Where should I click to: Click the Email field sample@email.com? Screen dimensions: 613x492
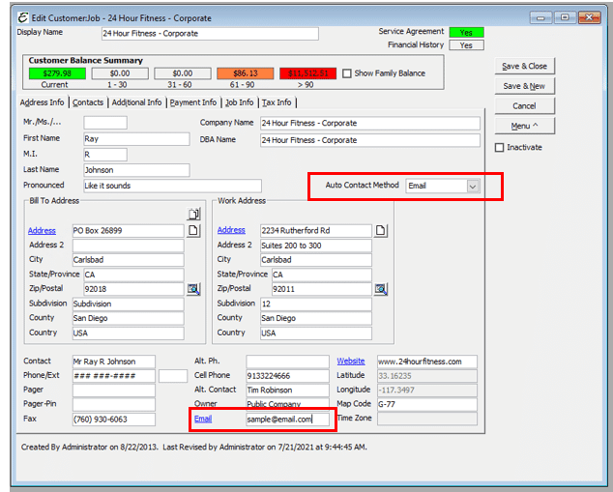tap(288, 420)
